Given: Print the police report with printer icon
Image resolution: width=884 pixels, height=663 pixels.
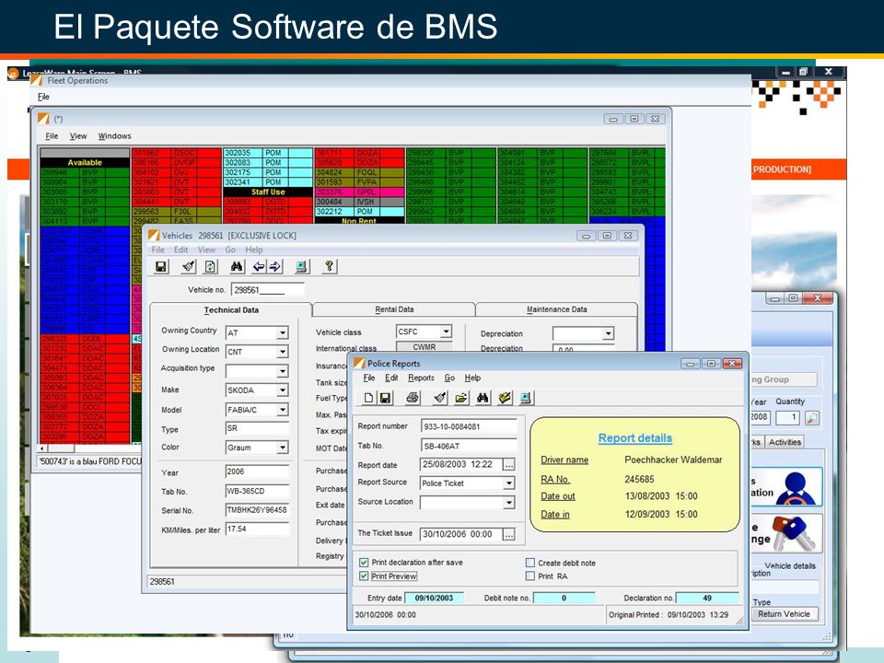Looking at the screenshot, I should click(413, 398).
